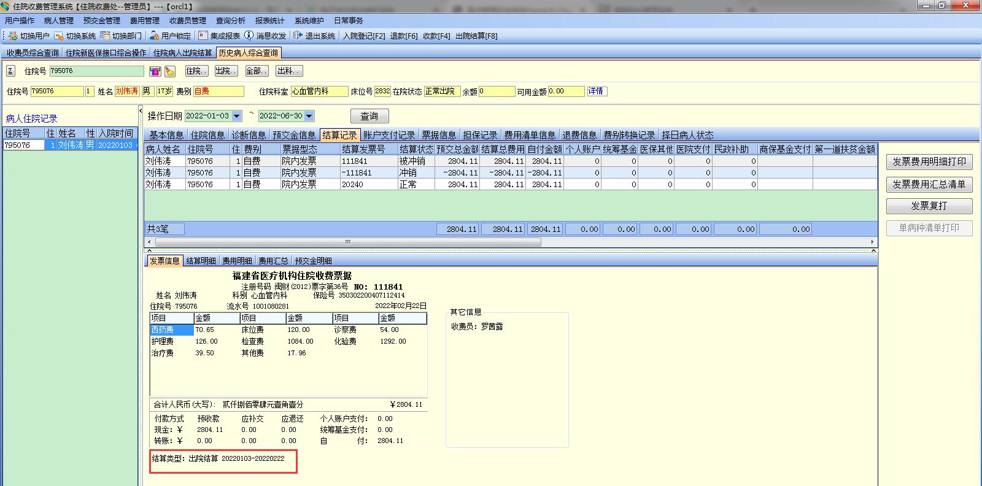Open the 担保记录 tab
Screen dimensions: 982x486
click(x=480, y=135)
